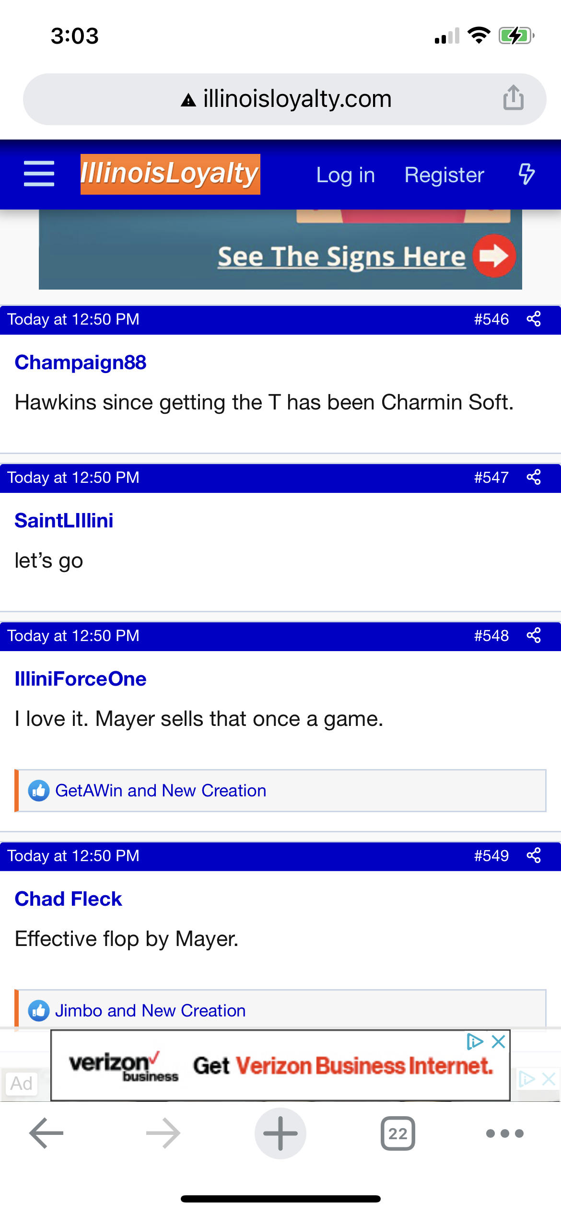Show who liked IlliniForceOne's post
561x1214 pixels.
tap(161, 791)
